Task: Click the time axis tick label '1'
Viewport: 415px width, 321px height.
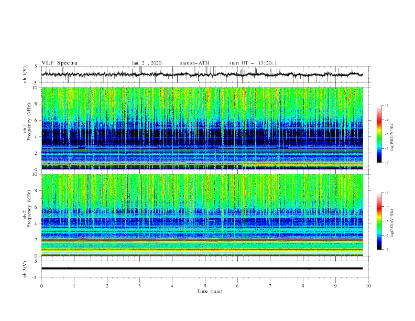Action: tap(74, 286)
